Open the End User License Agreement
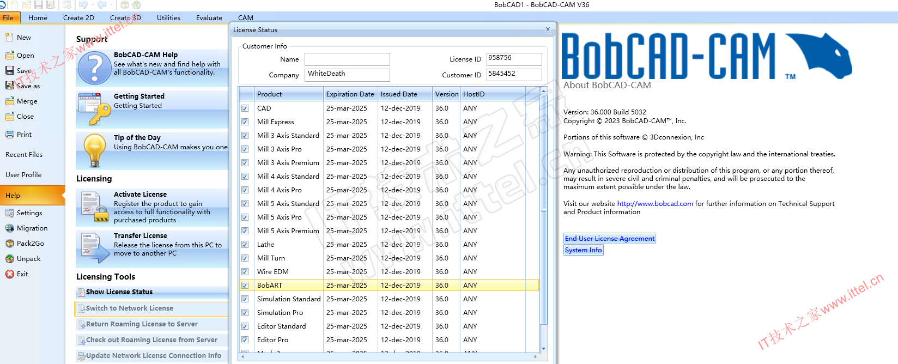 [610, 239]
